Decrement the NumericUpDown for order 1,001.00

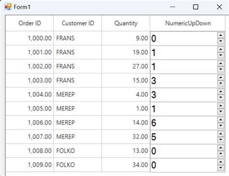coord(221,55)
